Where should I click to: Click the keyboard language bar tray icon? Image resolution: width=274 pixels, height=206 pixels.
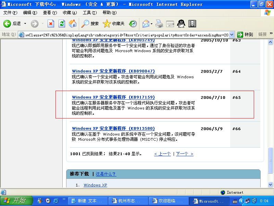[x=235, y=201]
